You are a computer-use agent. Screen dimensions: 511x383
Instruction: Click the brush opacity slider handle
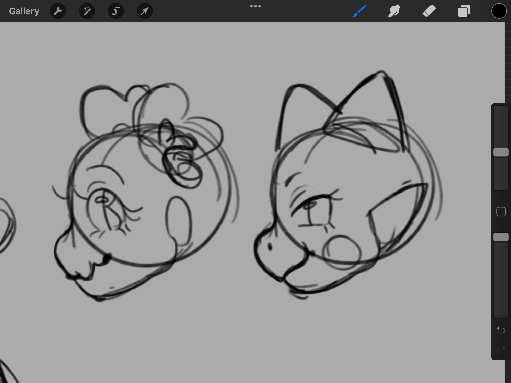point(501,237)
